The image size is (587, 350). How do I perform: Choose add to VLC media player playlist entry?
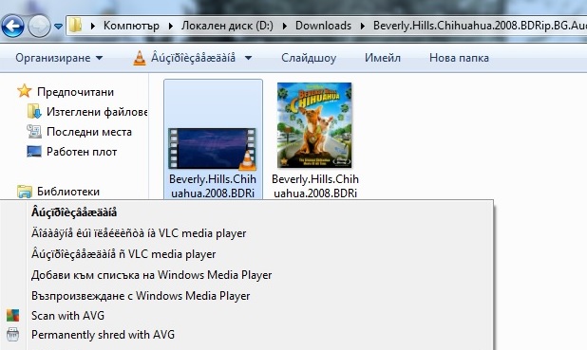click(x=139, y=233)
